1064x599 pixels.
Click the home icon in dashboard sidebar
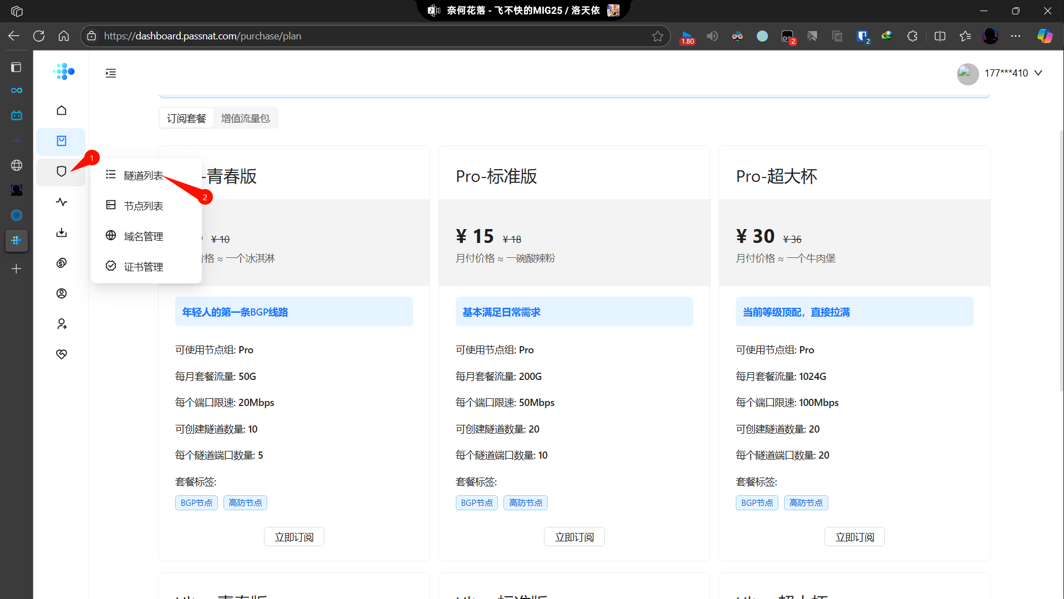(x=62, y=110)
